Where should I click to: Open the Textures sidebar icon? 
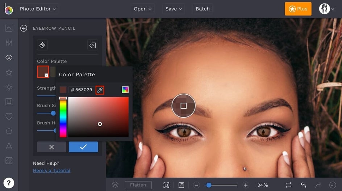[9, 161]
